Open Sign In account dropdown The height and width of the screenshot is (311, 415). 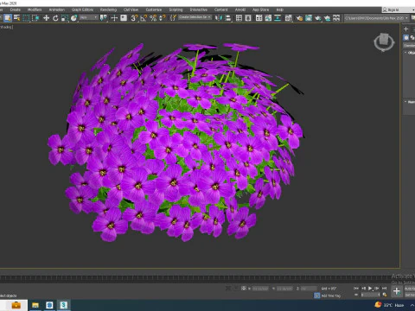point(398,10)
